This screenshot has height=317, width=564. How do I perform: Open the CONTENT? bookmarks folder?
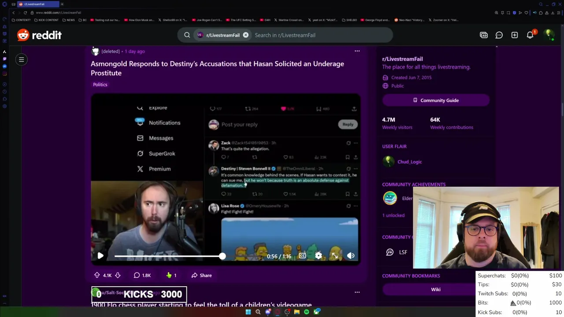click(21, 20)
